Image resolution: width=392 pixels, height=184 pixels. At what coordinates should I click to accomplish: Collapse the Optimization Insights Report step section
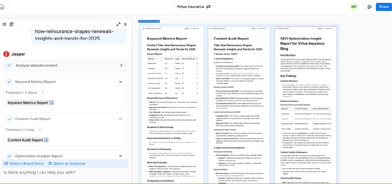(x=121, y=156)
